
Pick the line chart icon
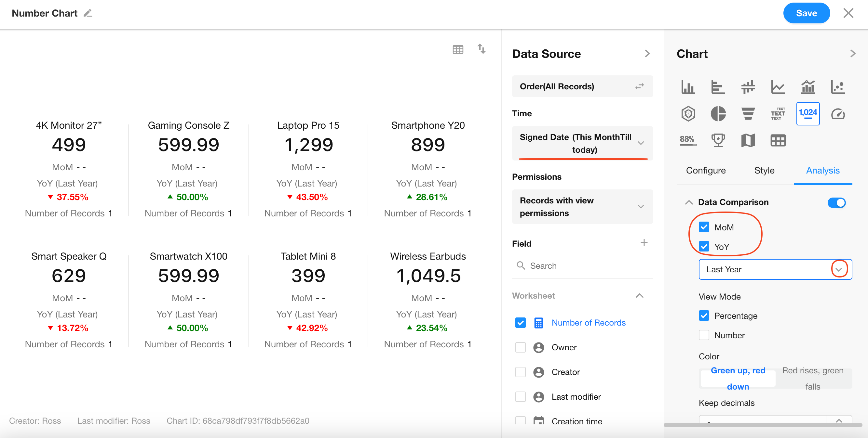[x=778, y=87]
